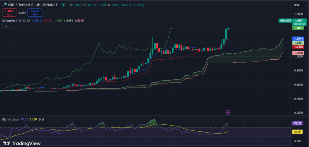Click the 0.8000 price scale level
The image size is (309, 147).
pyautogui.click(x=298, y=70)
